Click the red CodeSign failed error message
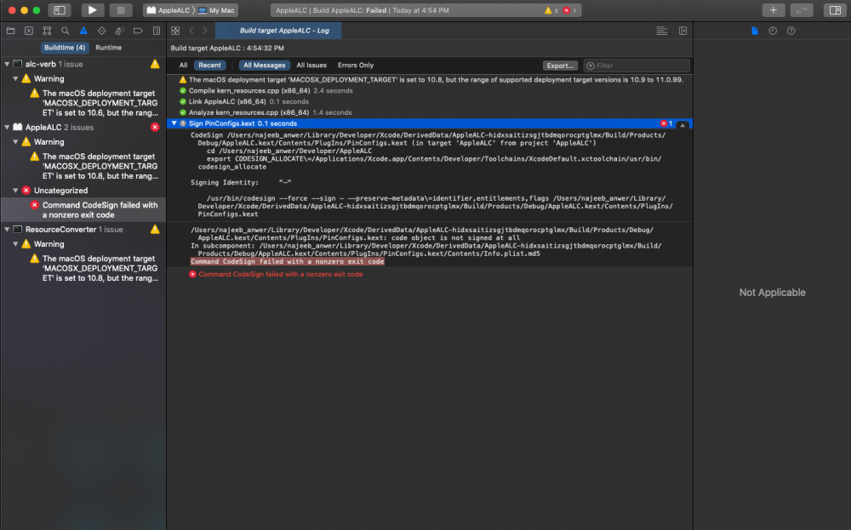This screenshot has width=851, height=530. (x=281, y=275)
